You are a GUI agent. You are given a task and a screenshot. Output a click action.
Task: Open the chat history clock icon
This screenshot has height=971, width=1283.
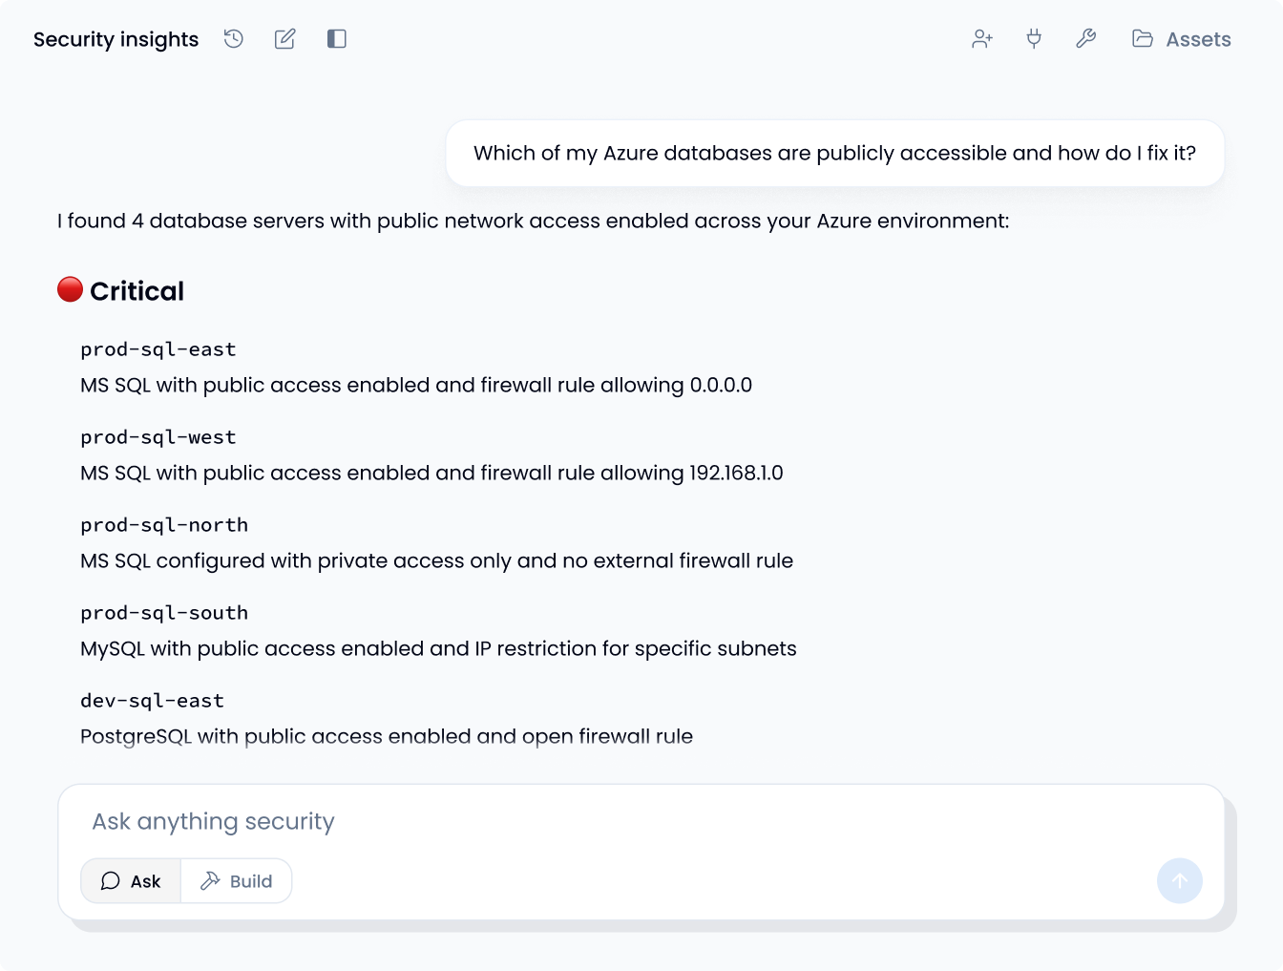tap(234, 39)
